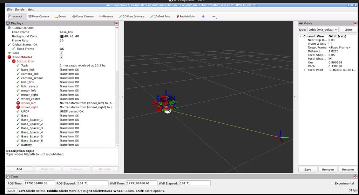359x195 pixels.
Task: Select the 2D Pose Estimate tool
Action: tap(132, 16)
